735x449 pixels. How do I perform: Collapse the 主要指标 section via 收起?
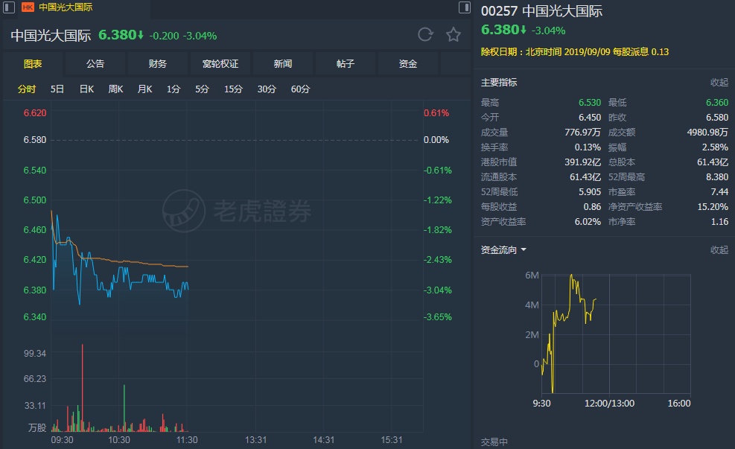tap(719, 83)
